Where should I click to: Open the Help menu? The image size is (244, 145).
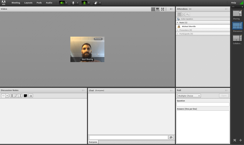point(233,3)
